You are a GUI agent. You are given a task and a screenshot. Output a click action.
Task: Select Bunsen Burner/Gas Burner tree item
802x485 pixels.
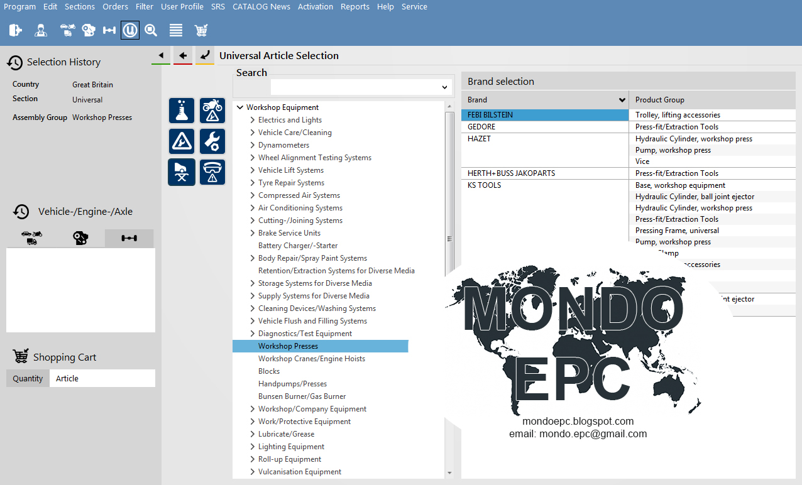click(302, 396)
